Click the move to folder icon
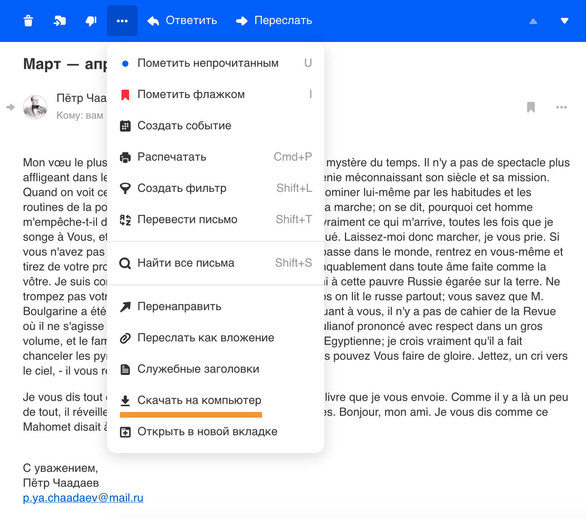 tap(60, 21)
